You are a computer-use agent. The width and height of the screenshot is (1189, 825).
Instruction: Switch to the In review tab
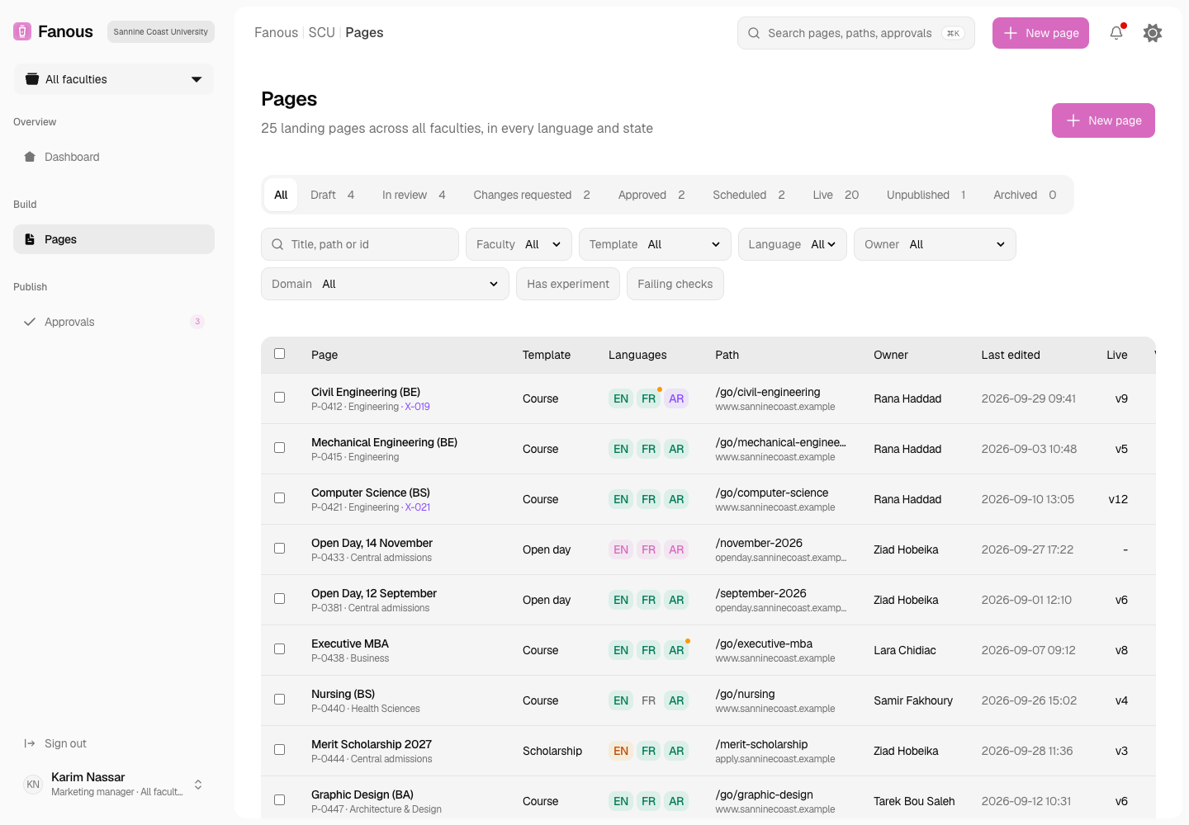(414, 195)
